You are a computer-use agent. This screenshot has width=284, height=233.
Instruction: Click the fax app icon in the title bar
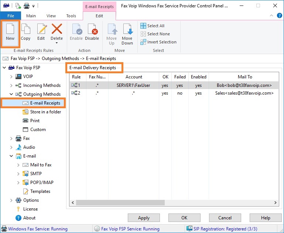(6, 6)
